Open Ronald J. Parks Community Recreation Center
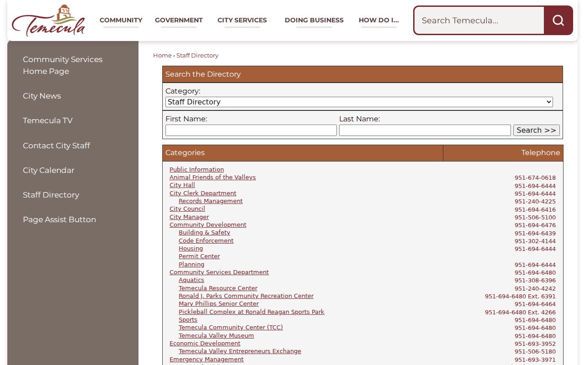Screen dimensions: 585x365 (x=246, y=296)
